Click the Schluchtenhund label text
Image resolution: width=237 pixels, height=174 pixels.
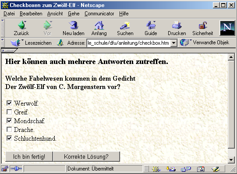35,138
